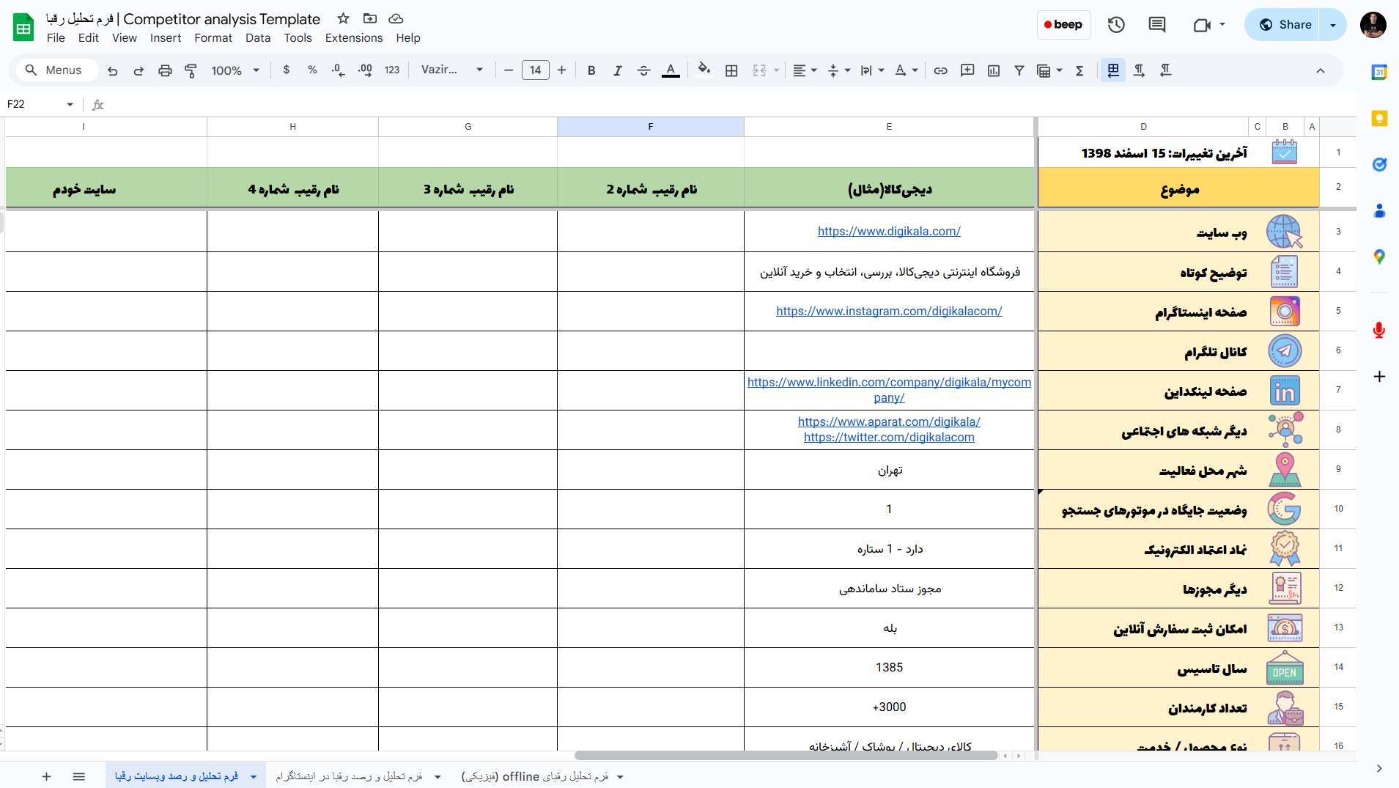This screenshot has height=788, width=1399.
Task: Open the functions sigma icon
Action: coord(1079,70)
